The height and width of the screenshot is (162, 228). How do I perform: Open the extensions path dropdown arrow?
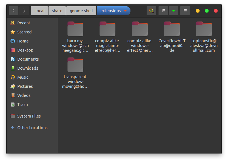(x=125, y=11)
